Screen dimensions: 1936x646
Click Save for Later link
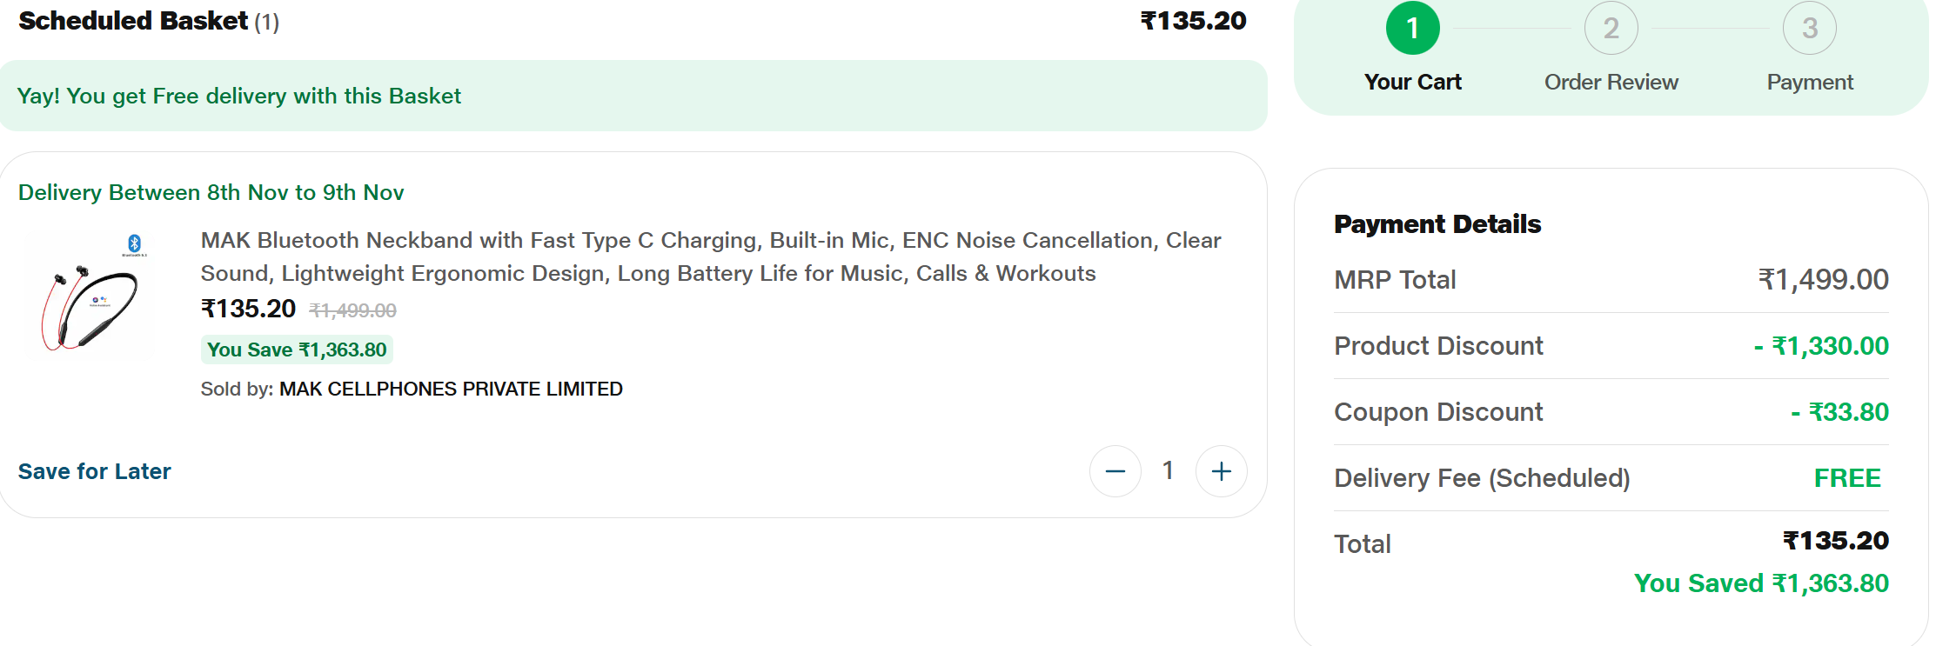[95, 471]
